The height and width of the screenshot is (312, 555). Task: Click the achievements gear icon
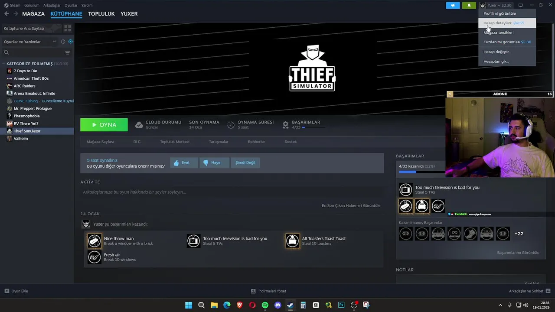285,125
